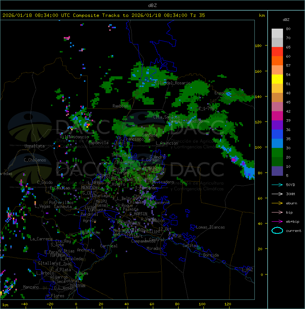Click the C_Chilenos label on map
Image resolution: width=305 pixels, height=309 pixels.
click(35, 160)
